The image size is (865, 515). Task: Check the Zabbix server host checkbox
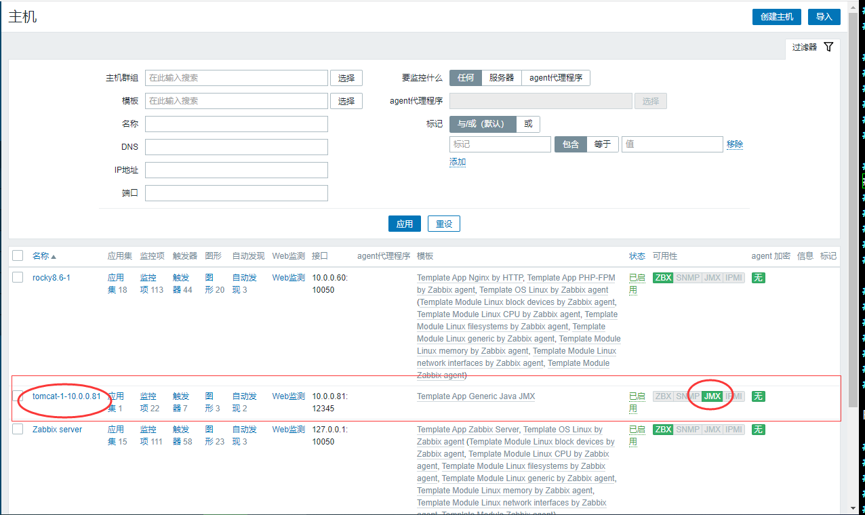18,429
